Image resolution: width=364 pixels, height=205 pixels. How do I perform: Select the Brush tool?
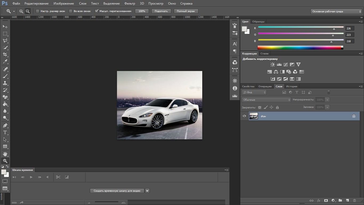[5, 76]
